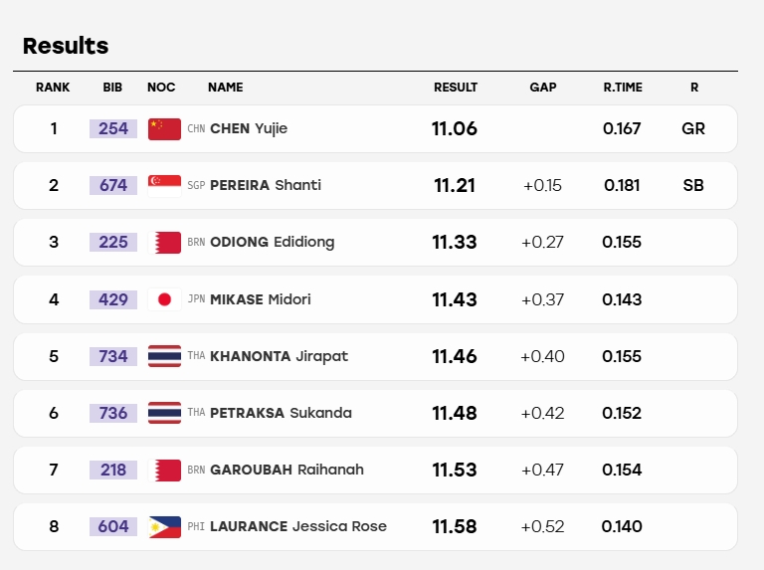
Task: Click the China flag icon
Action: pyautogui.click(x=165, y=129)
